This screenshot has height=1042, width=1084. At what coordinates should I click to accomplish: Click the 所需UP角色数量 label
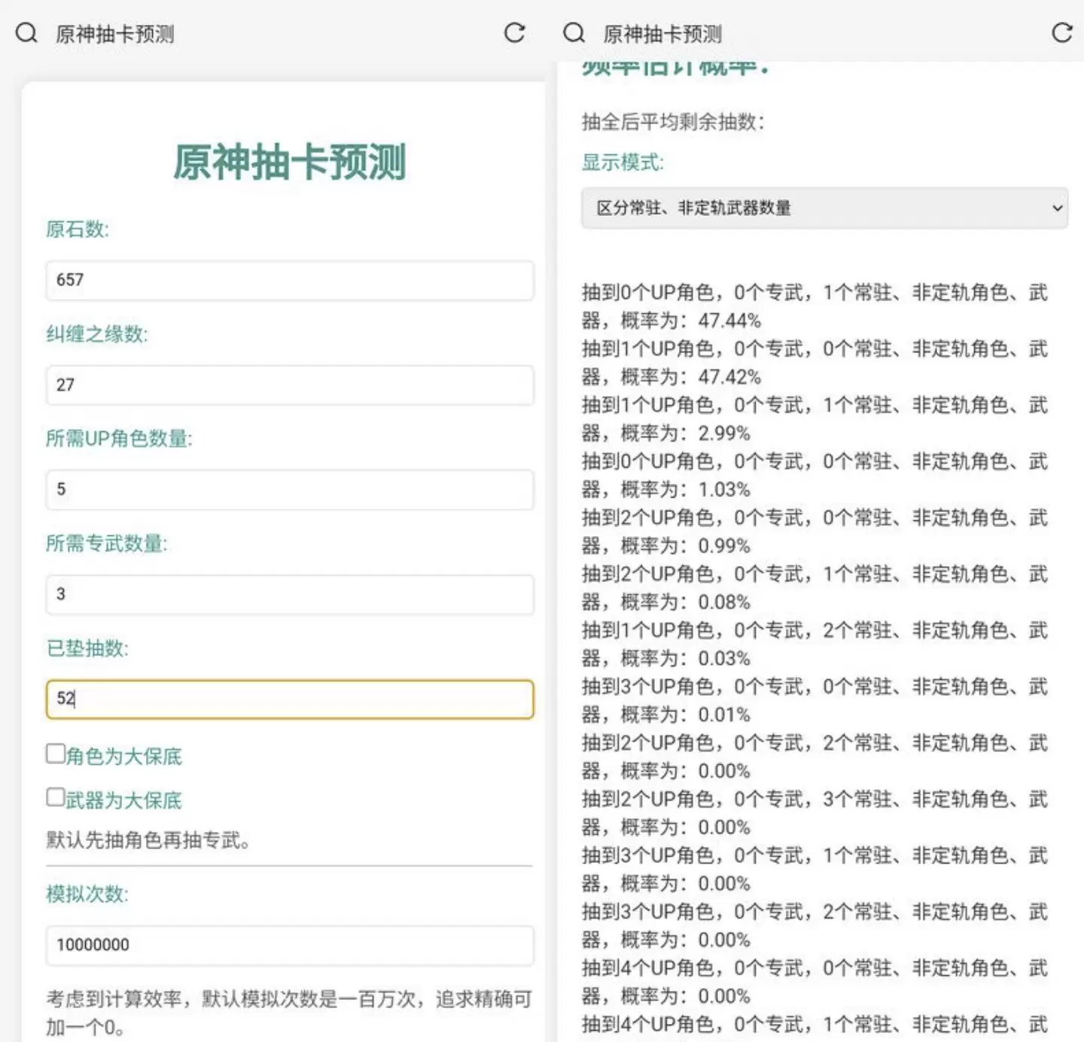pos(119,438)
